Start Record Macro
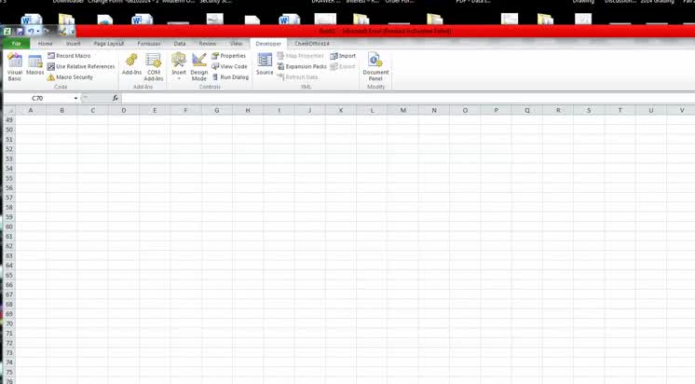The height and width of the screenshot is (384, 695). (69, 56)
